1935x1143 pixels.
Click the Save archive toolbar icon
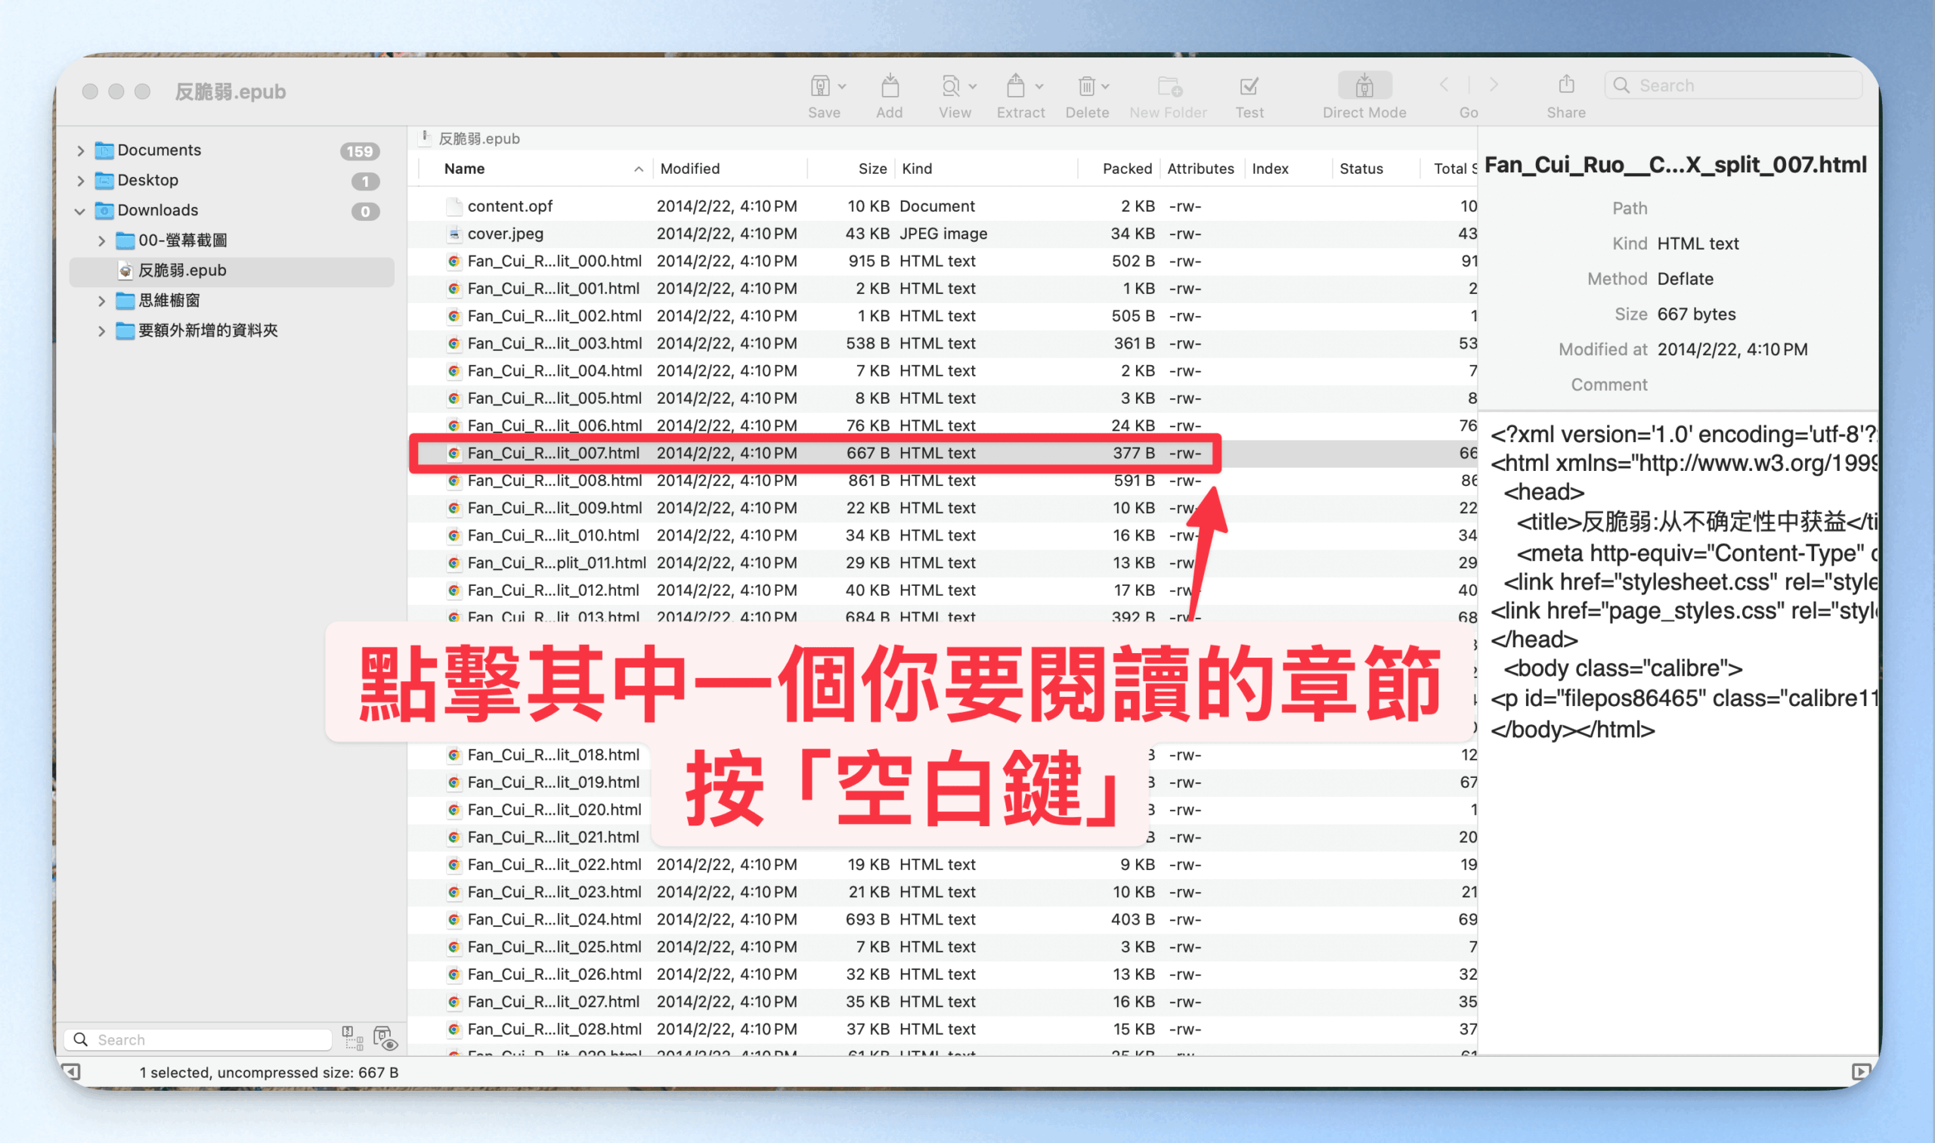(820, 86)
